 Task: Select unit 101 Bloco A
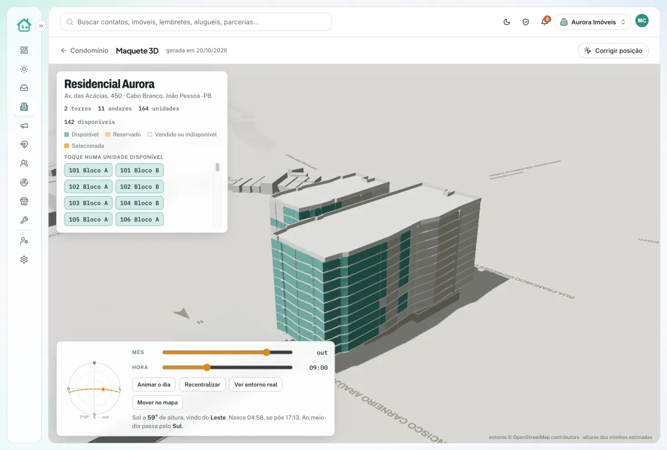pos(88,171)
